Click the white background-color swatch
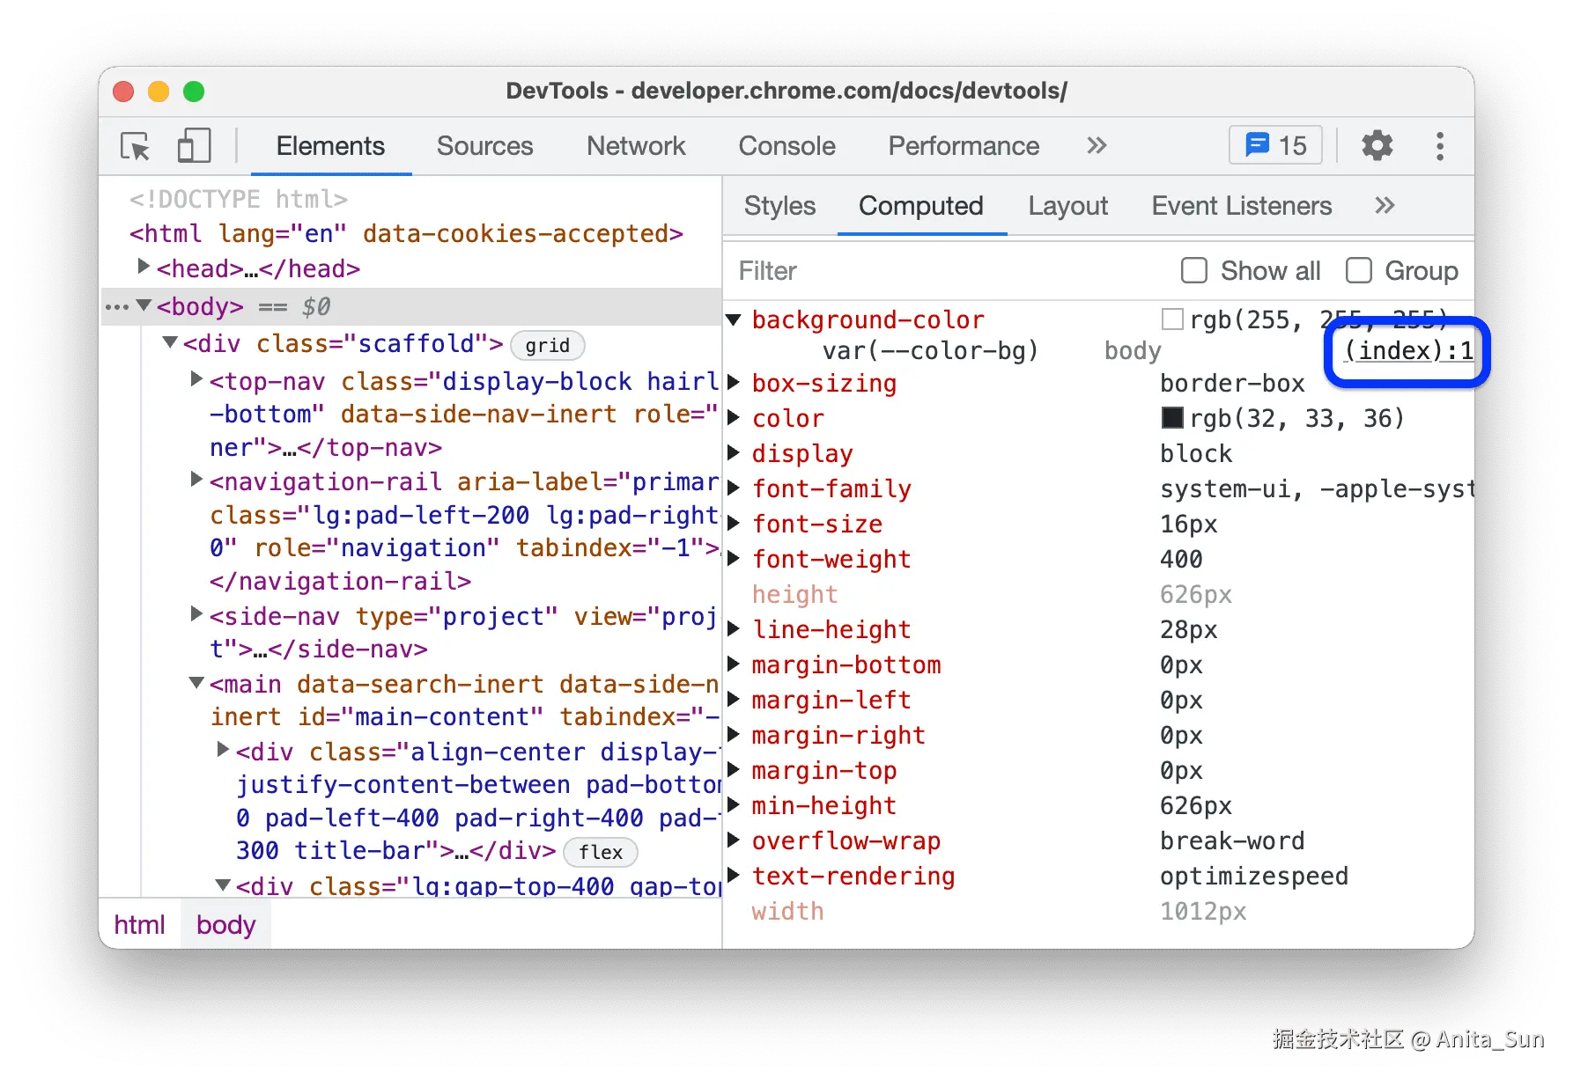The image size is (1573, 1079). click(x=1172, y=319)
